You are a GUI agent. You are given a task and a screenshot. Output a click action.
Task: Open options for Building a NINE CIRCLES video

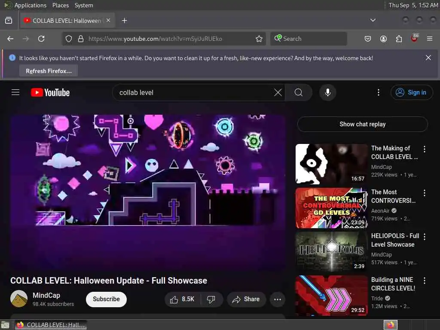tap(424, 280)
